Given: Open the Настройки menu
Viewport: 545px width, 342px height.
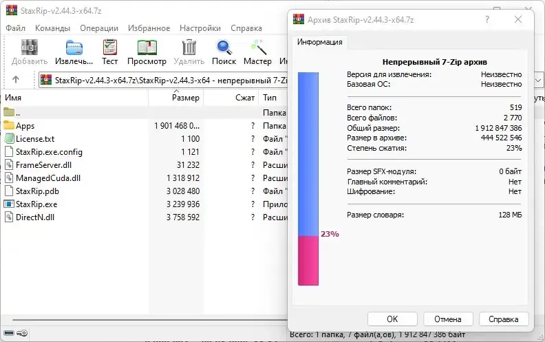Looking at the screenshot, I should pyautogui.click(x=200, y=28).
